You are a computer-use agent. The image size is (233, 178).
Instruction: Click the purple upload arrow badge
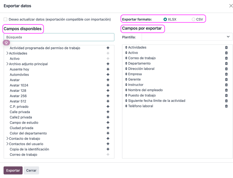coord(6,43)
